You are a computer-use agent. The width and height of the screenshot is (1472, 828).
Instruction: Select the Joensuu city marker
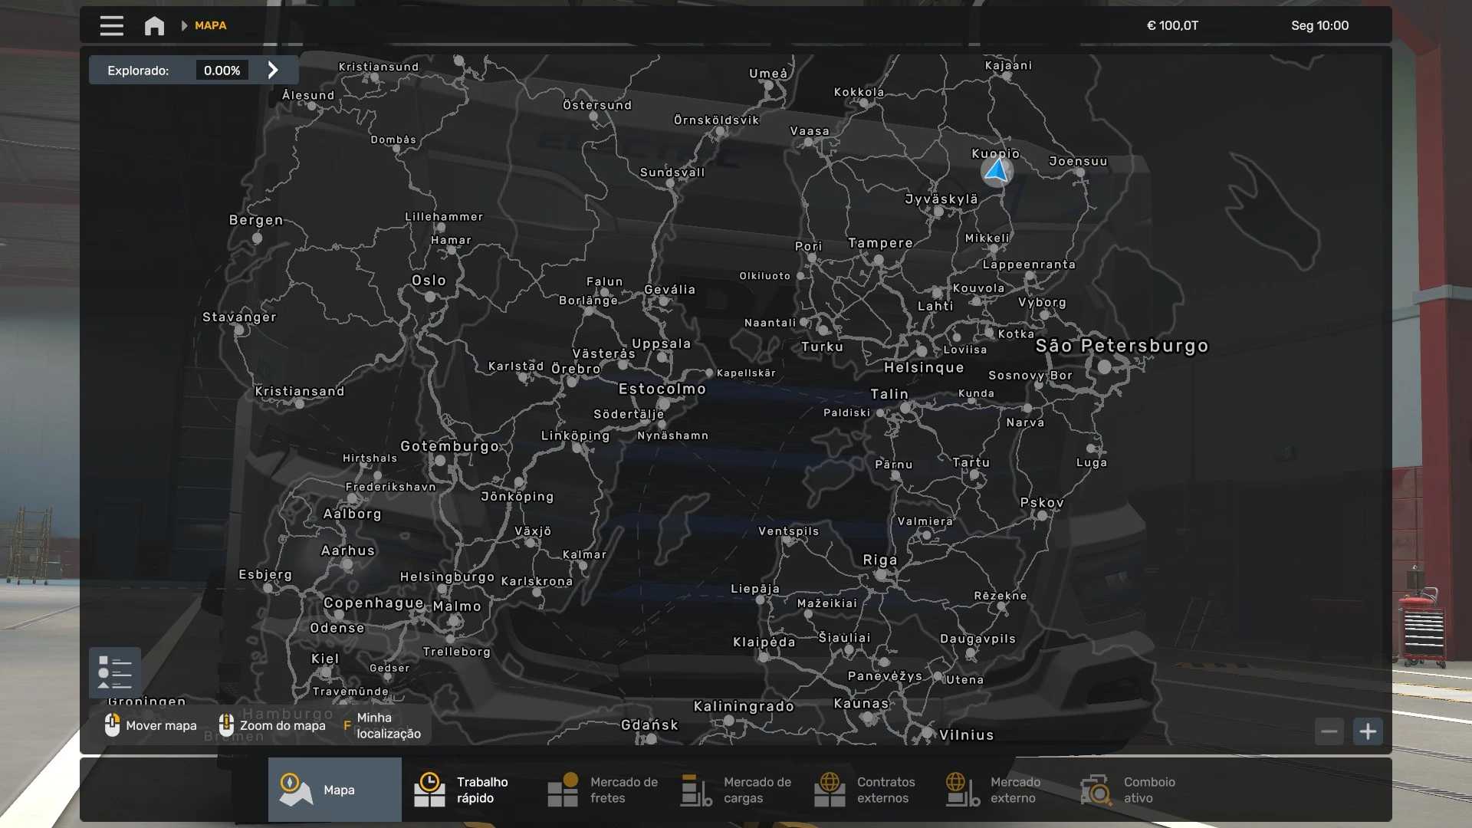(1080, 172)
